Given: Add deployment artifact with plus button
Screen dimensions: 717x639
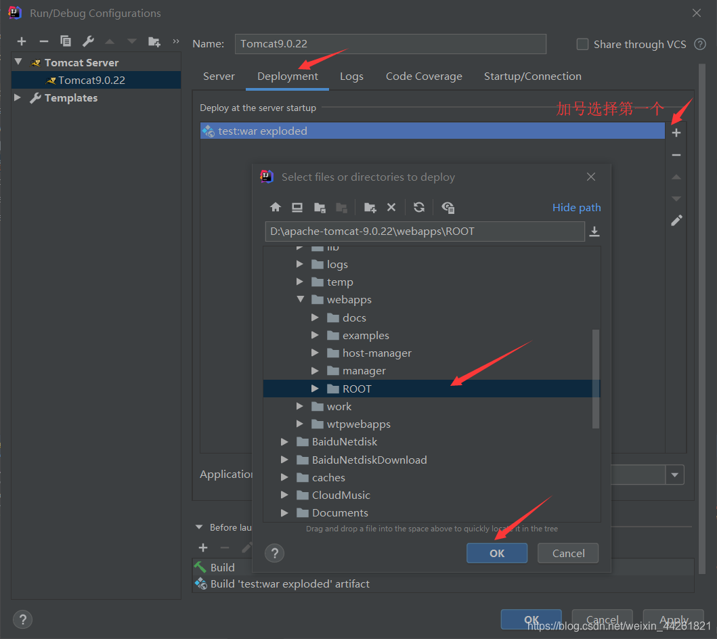Looking at the screenshot, I should pyautogui.click(x=676, y=133).
